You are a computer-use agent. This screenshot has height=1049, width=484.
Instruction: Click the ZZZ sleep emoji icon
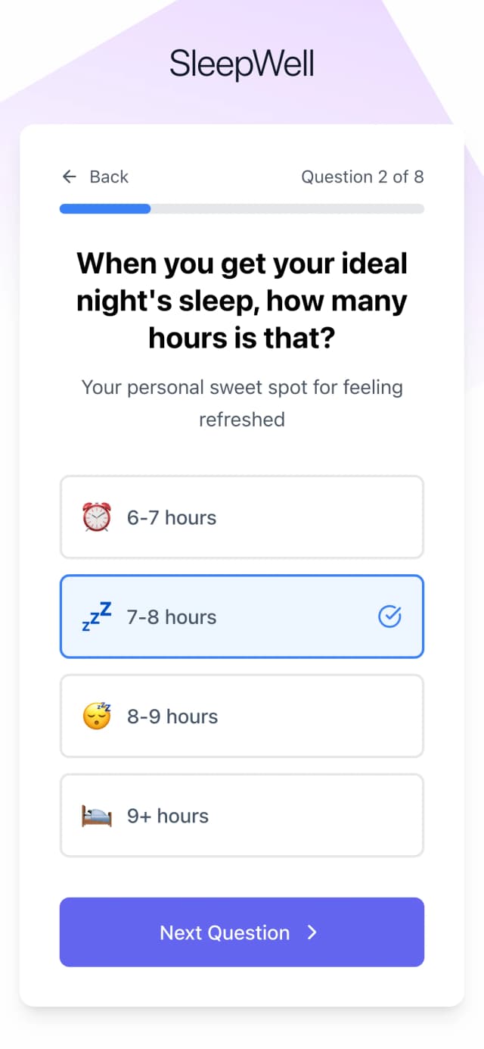(x=96, y=617)
